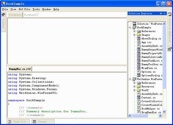Expand the Resources folder node

click(x=134, y=86)
